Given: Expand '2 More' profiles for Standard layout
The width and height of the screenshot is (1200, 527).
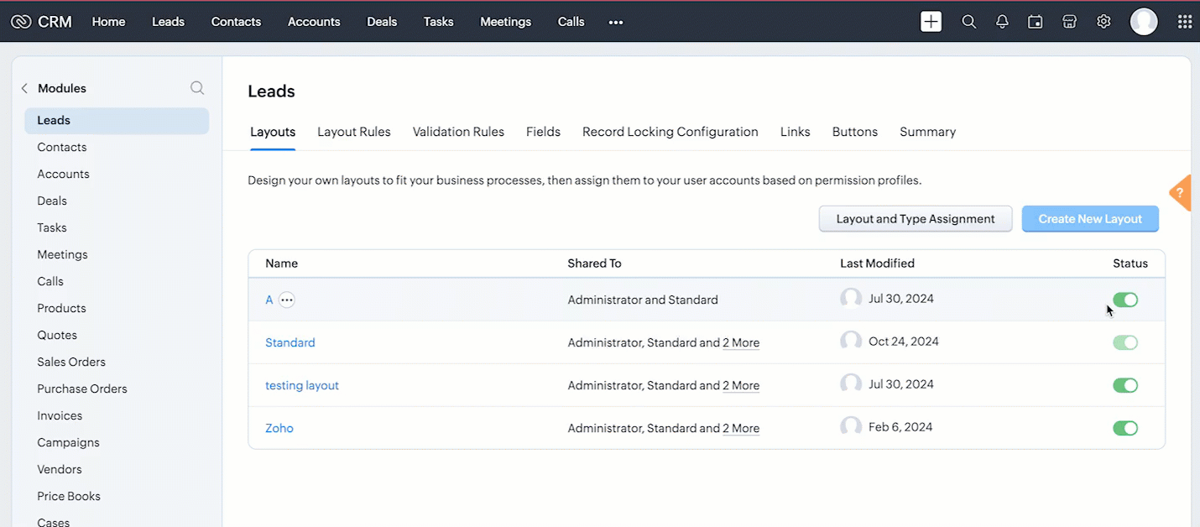Looking at the screenshot, I should (741, 342).
